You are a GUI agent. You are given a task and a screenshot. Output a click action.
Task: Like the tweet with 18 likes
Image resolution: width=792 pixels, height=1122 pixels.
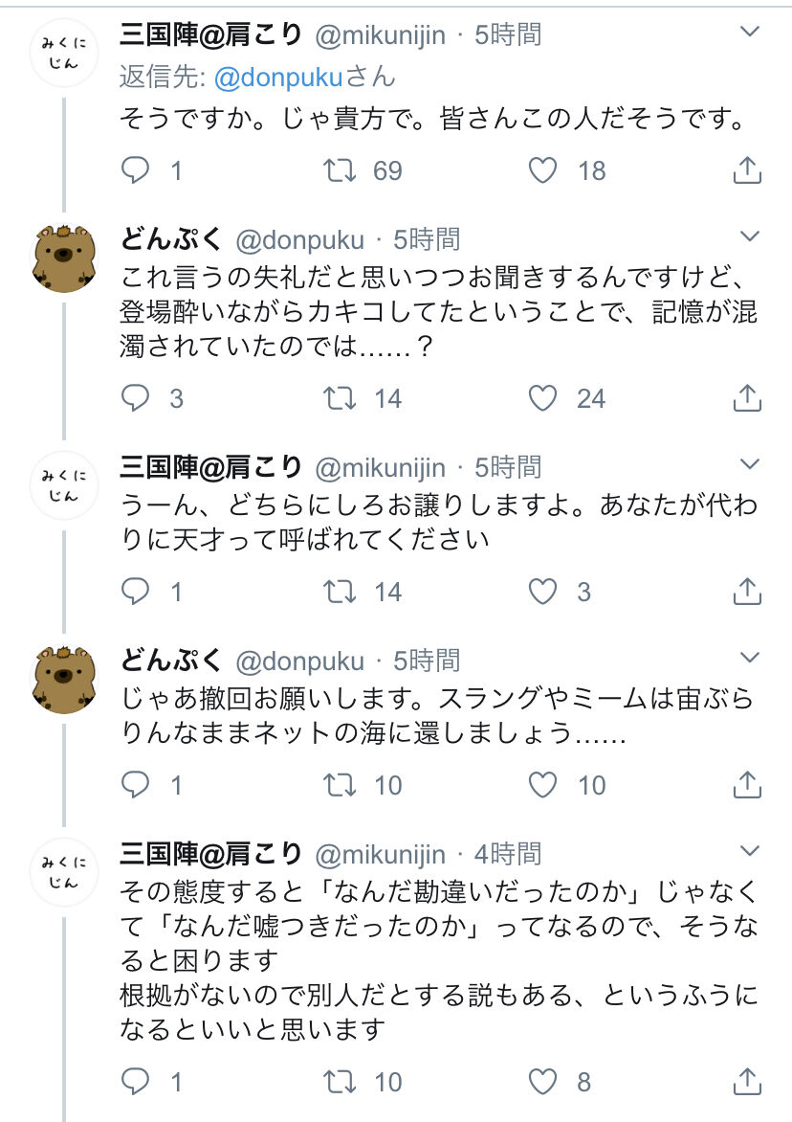[x=543, y=170]
